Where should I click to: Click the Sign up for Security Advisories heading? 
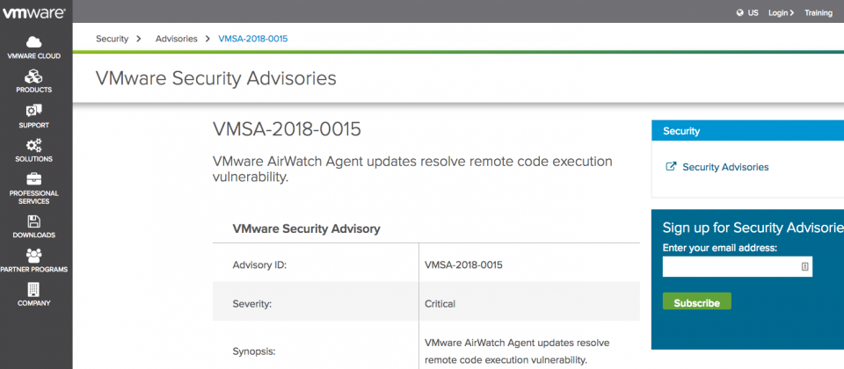coord(753,228)
